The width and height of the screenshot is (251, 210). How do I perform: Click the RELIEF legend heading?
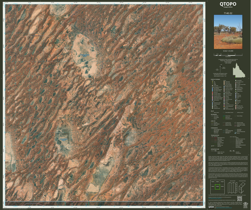click(x=212, y=111)
